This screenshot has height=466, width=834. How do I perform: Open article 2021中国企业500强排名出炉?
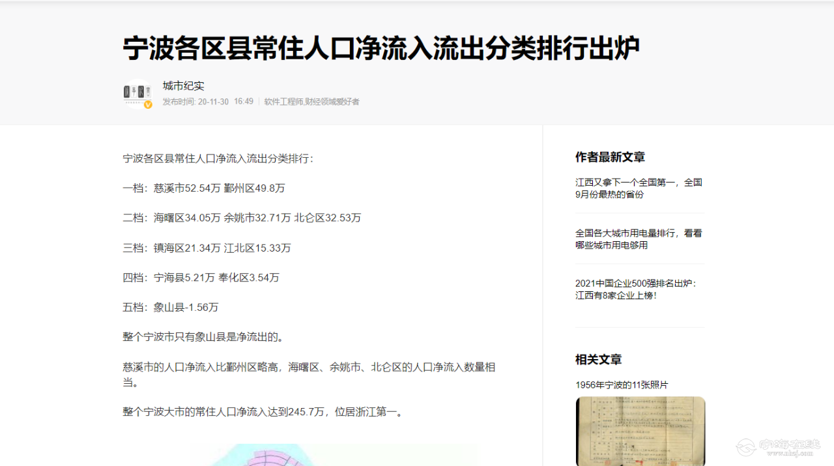pyautogui.click(x=637, y=289)
